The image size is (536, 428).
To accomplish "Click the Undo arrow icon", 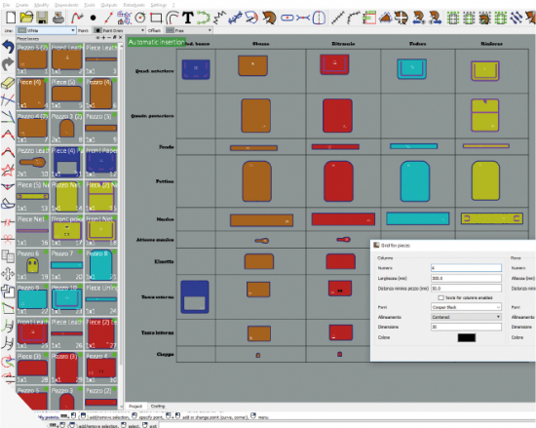I will point(8,47).
